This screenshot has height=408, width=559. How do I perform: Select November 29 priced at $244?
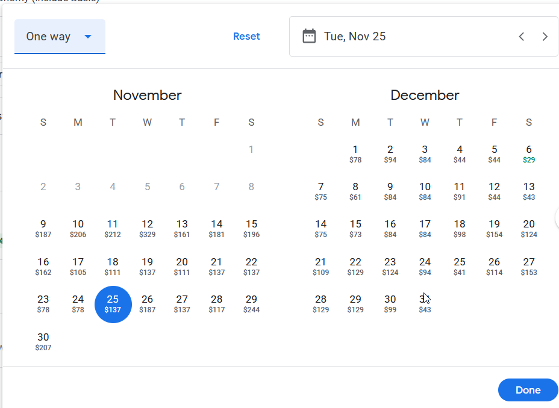251,304
